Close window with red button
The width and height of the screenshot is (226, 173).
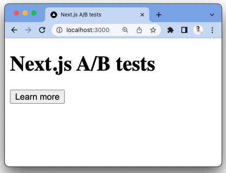(x=16, y=13)
